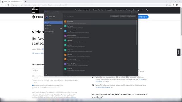Open the test-project recent project
This screenshot has width=182, height=102.
tap(100, 50)
